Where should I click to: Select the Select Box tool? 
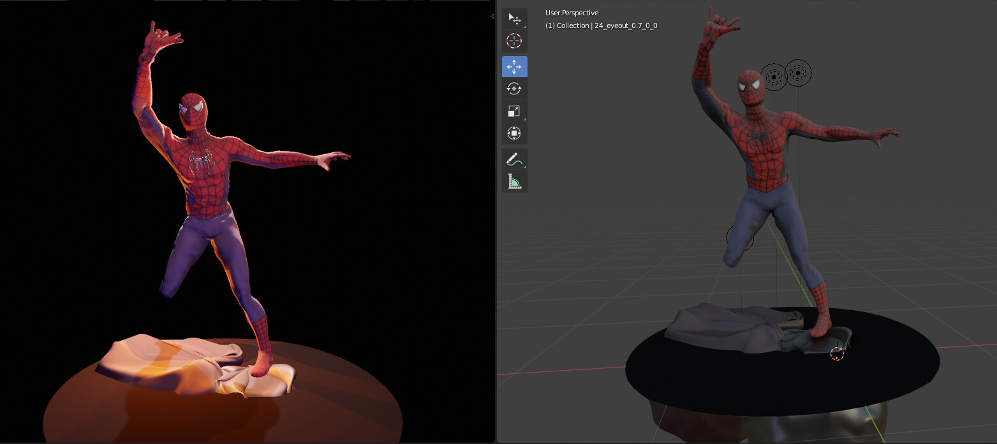click(514, 19)
